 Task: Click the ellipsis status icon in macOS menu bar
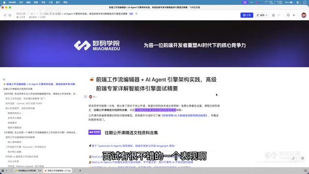[252, 2]
